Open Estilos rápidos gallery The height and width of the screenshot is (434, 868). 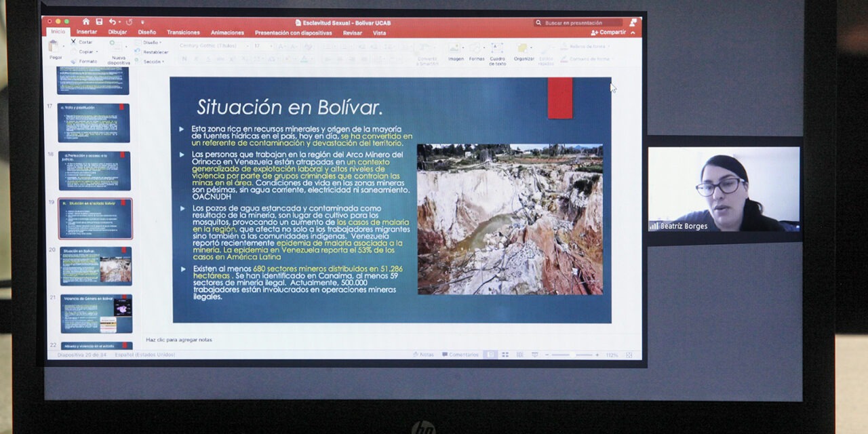[546, 54]
